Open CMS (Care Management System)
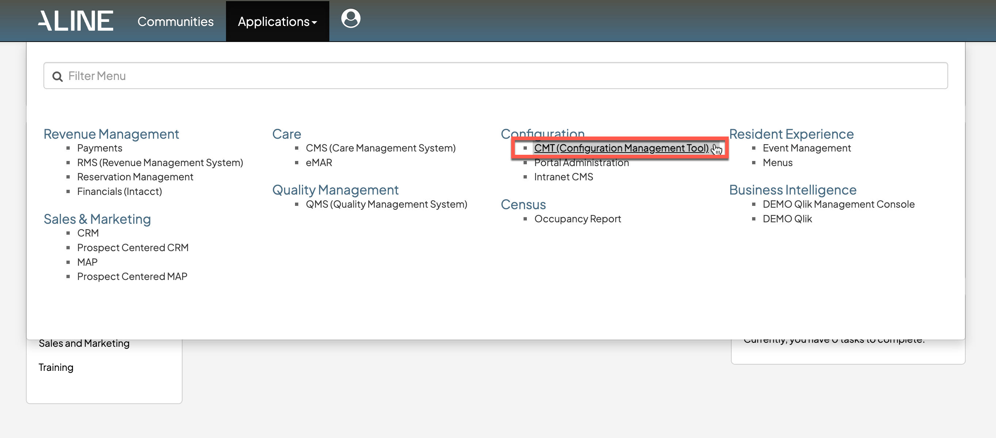 (x=380, y=148)
